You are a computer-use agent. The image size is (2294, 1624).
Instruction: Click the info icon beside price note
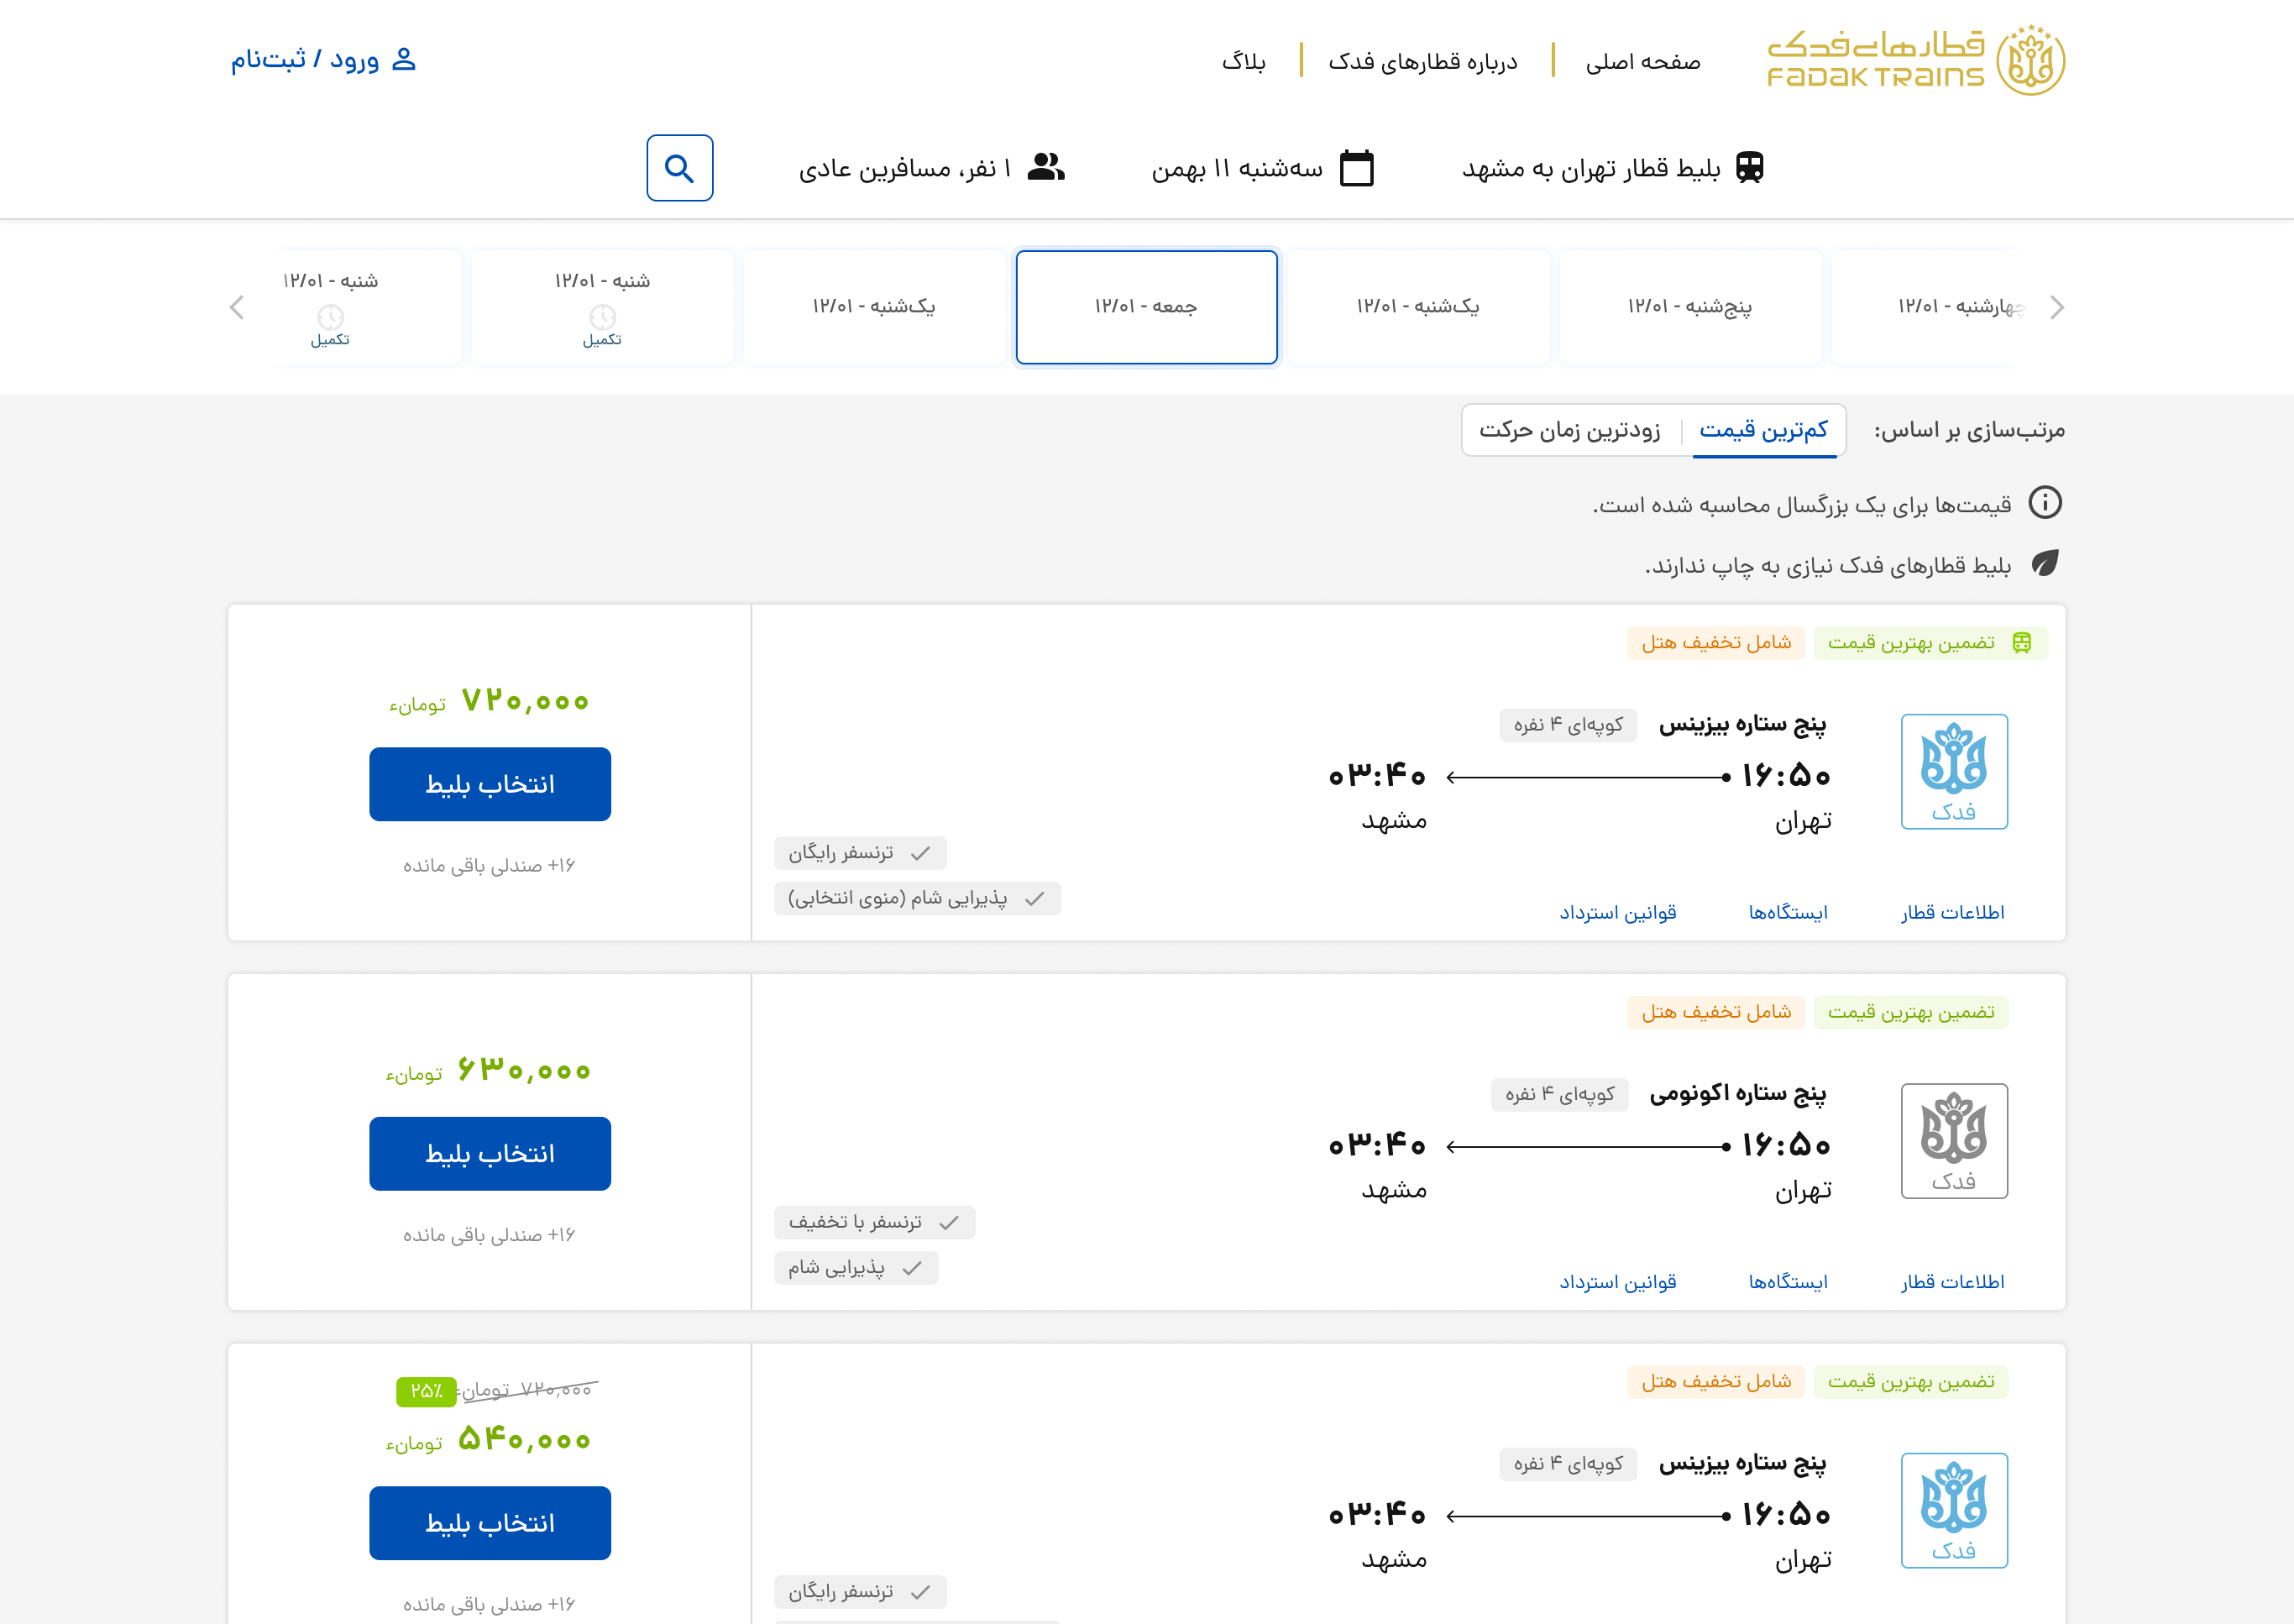[x=2045, y=503]
